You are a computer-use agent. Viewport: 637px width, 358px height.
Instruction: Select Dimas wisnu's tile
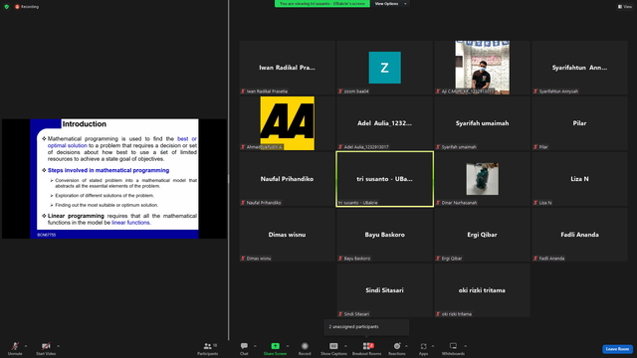coord(288,235)
